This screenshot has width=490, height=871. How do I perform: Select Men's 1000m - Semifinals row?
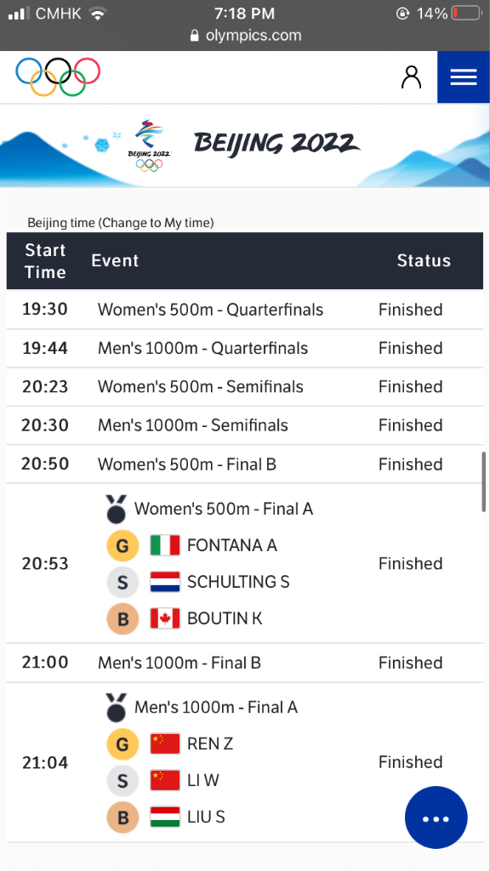click(x=245, y=425)
